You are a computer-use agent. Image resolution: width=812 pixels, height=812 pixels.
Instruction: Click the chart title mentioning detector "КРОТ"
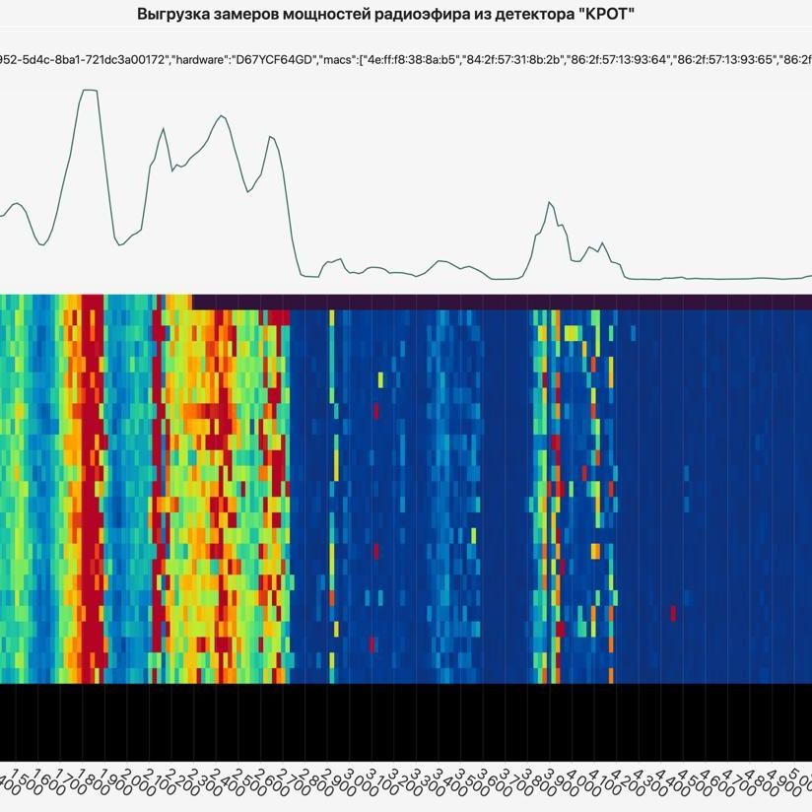(x=386, y=14)
